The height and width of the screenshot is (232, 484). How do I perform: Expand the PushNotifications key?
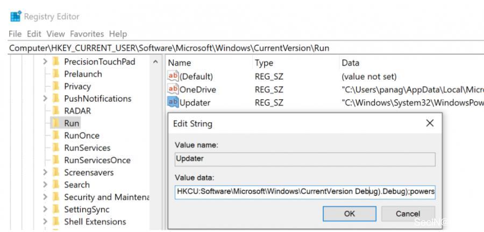click(45, 99)
